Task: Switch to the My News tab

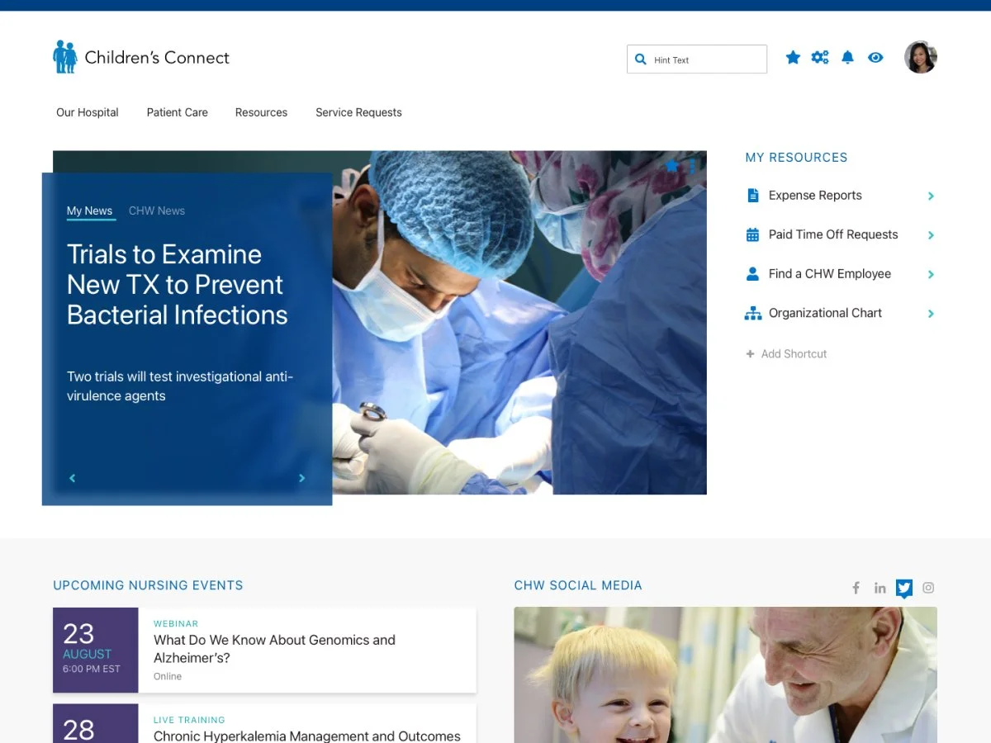Action: (89, 211)
